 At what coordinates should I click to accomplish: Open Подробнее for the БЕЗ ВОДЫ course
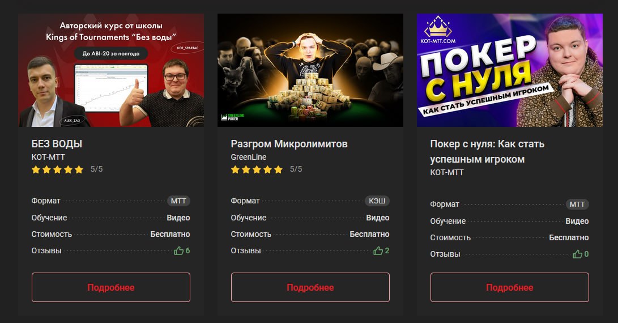111,287
